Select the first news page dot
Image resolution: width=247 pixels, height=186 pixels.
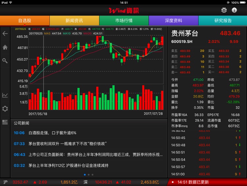[x=85, y=175]
